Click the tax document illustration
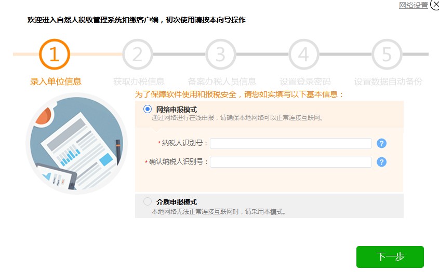 [76, 144]
